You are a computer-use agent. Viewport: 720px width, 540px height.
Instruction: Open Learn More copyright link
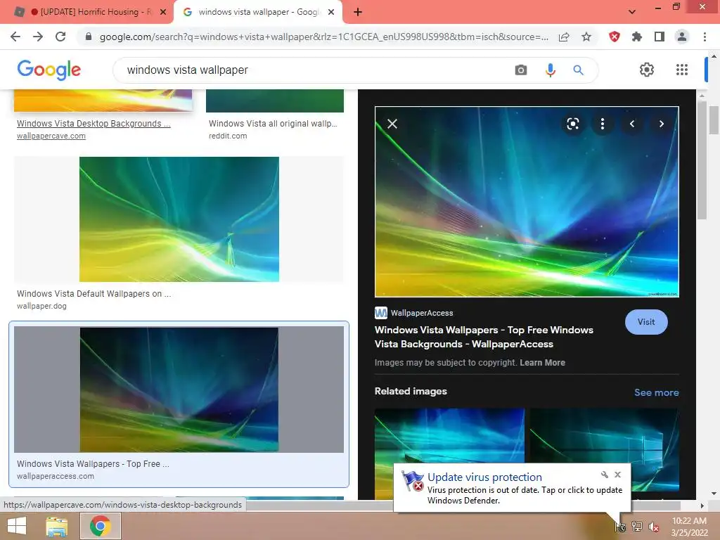(x=542, y=363)
